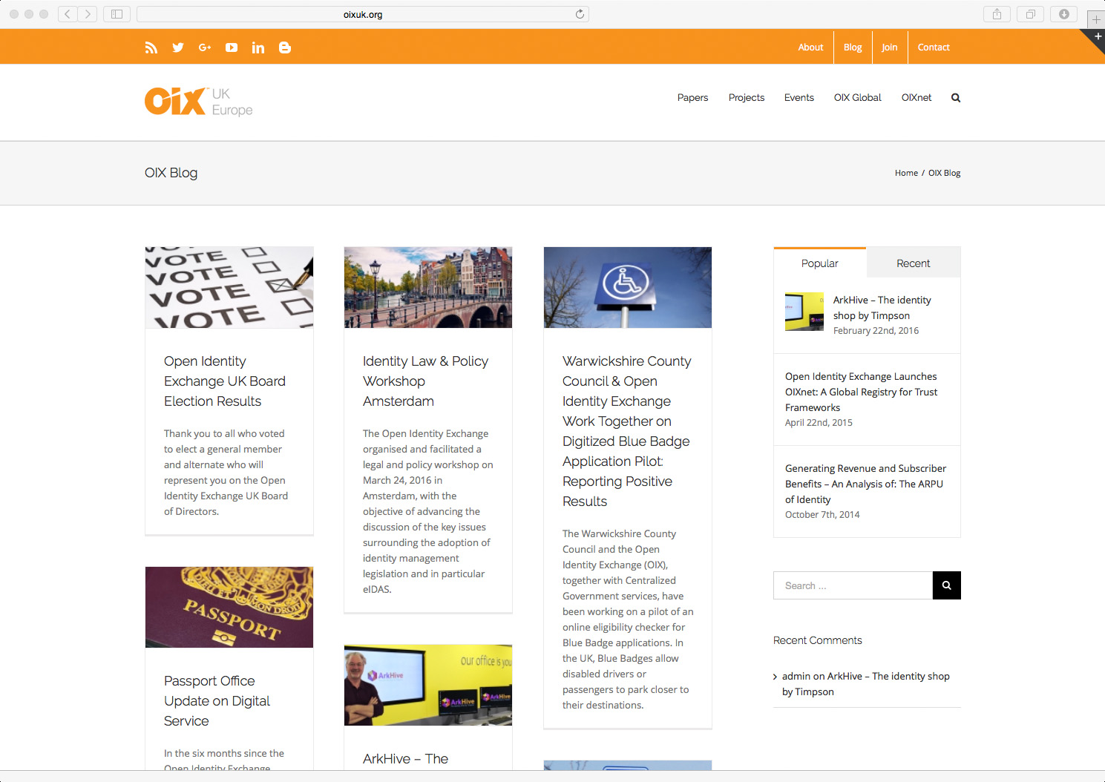This screenshot has height=782, width=1105.
Task: Show all tabs overview button
Action: 1030,14
